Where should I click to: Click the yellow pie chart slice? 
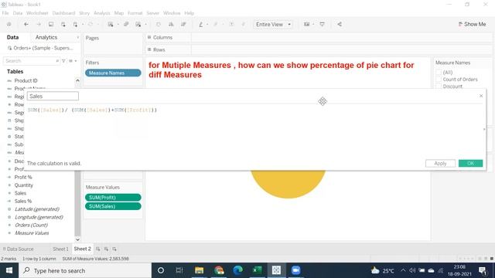[x=288, y=184]
